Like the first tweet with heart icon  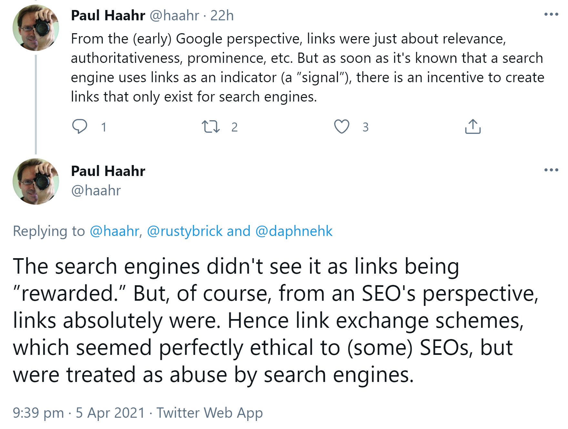point(341,126)
